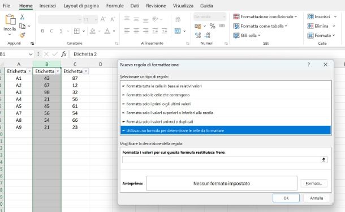Select column D header
This screenshot has width=345, height=212.
pos(101,64)
